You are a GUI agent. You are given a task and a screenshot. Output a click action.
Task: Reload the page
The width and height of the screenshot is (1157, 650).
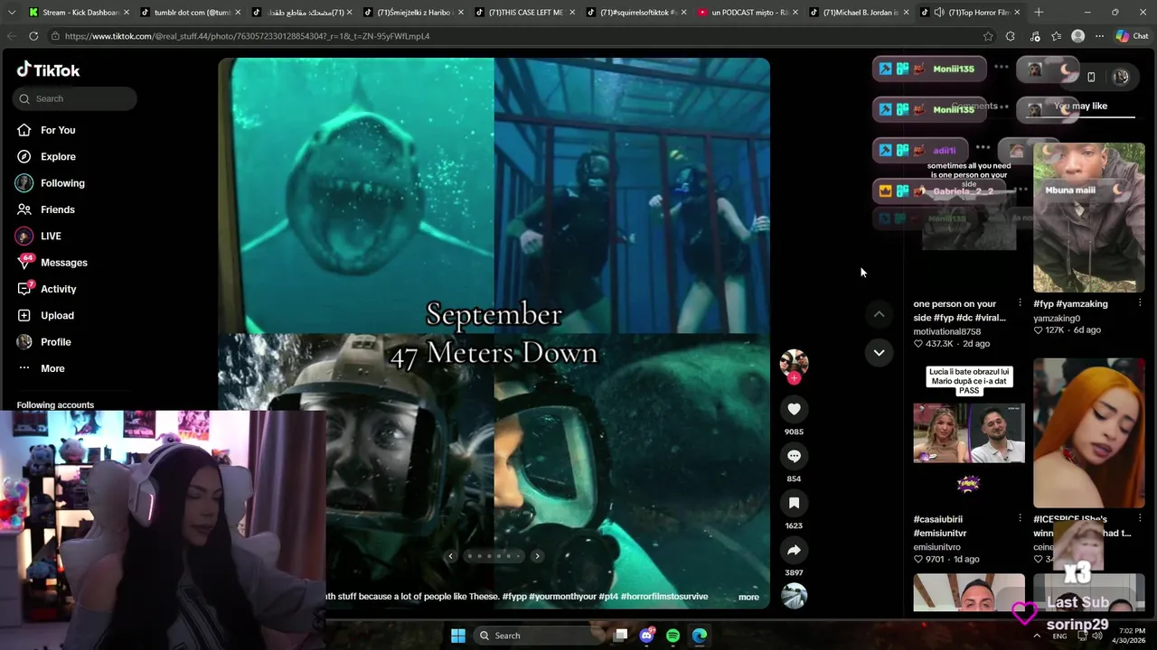point(33,36)
